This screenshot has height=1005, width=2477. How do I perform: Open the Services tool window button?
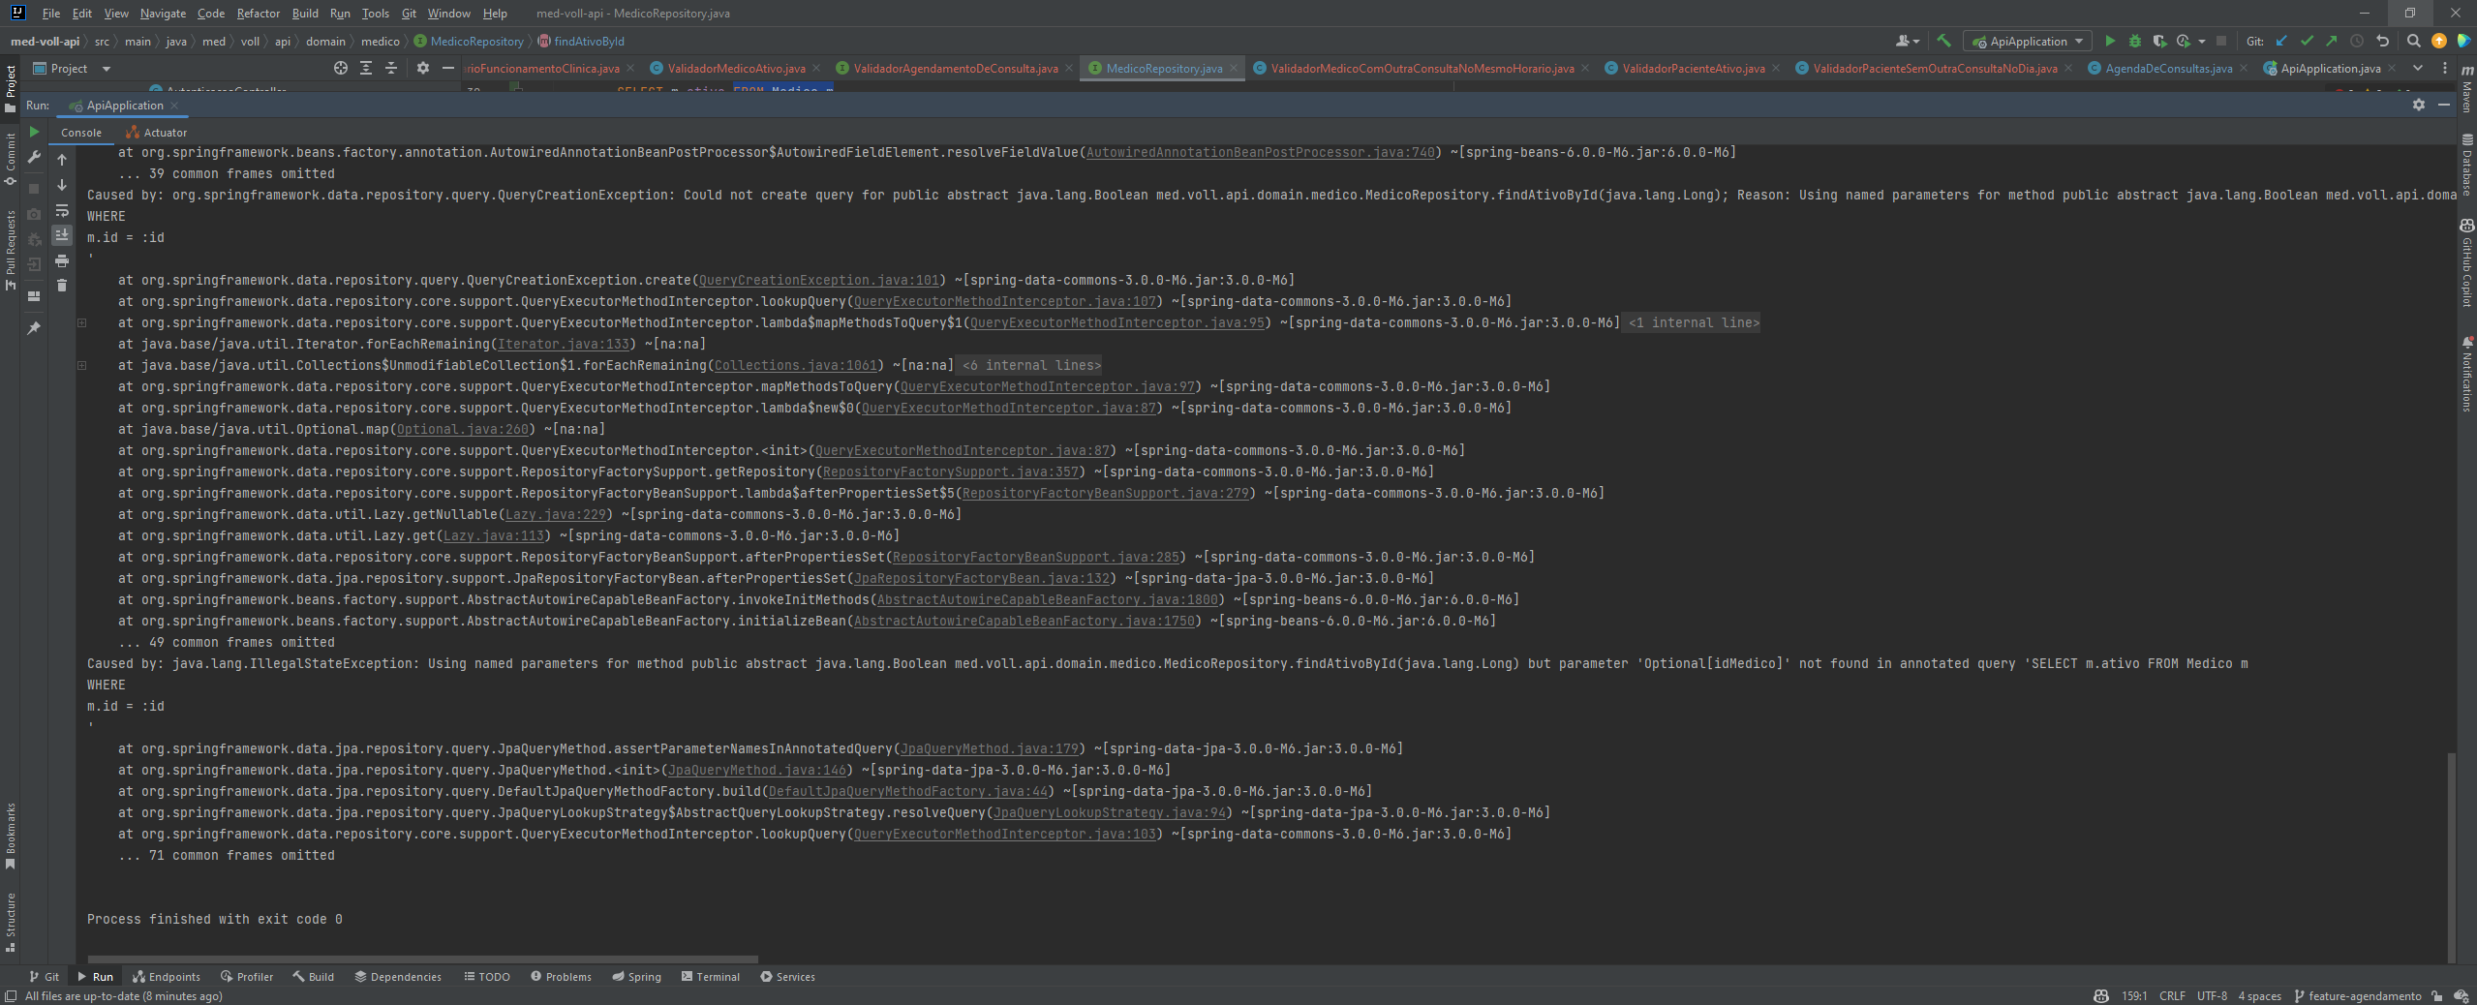[787, 976]
